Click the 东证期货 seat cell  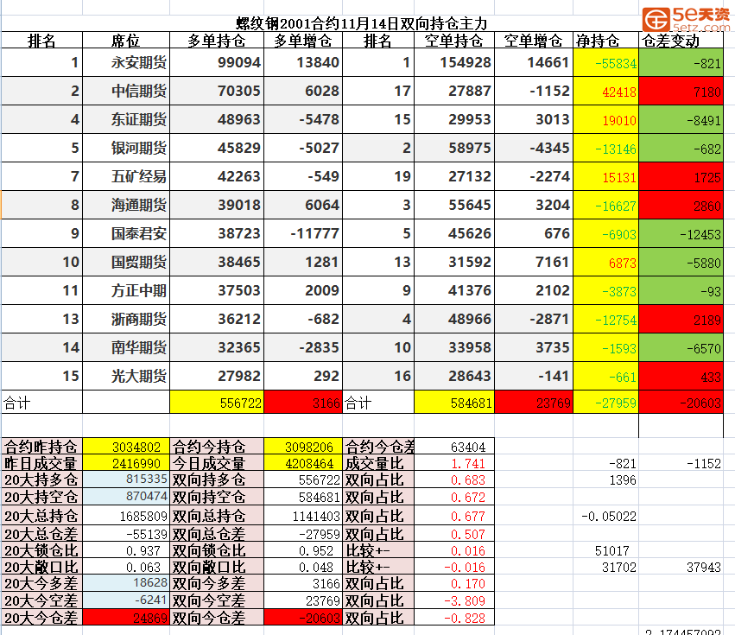coord(125,119)
